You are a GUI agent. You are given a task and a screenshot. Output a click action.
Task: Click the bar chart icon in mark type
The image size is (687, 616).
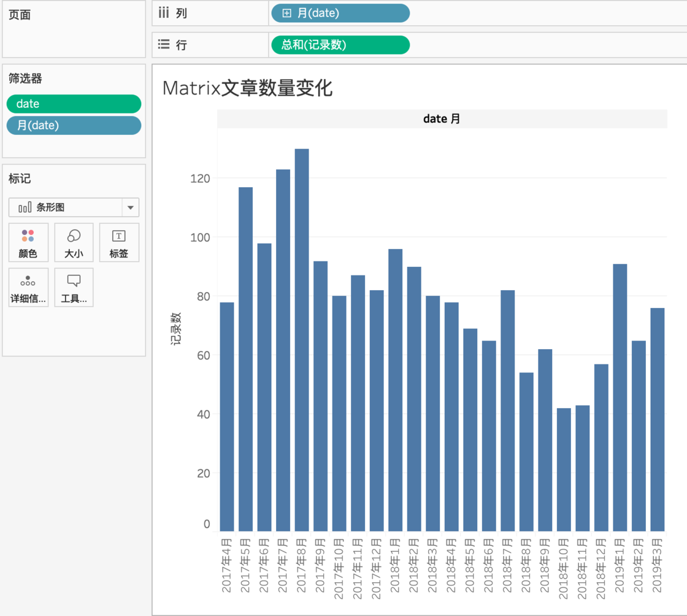pos(25,207)
